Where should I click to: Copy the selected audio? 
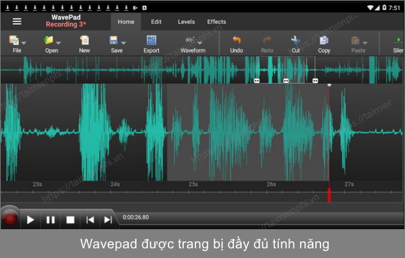[324, 44]
